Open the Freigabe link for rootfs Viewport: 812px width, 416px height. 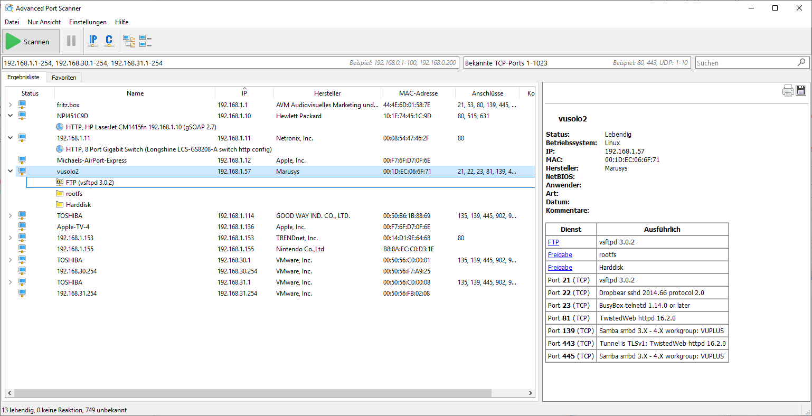coord(560,255)
